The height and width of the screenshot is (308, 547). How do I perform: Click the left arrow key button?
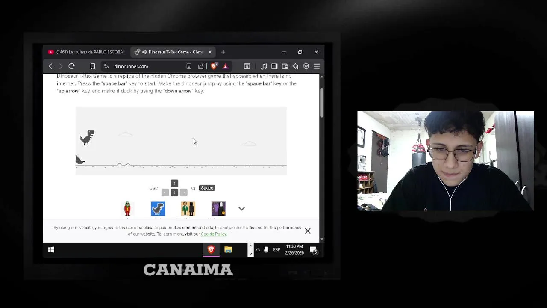[165, 192]
